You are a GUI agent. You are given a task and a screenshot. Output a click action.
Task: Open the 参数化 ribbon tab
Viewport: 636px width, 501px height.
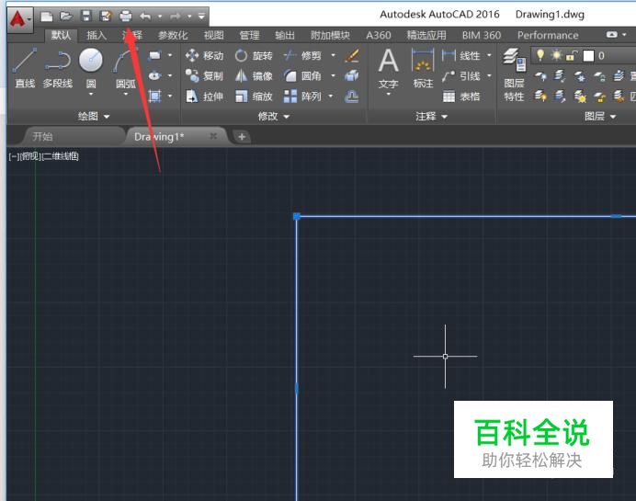point(173,35)
